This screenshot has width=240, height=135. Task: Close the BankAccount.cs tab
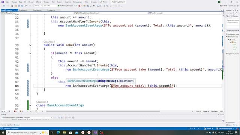17,10
